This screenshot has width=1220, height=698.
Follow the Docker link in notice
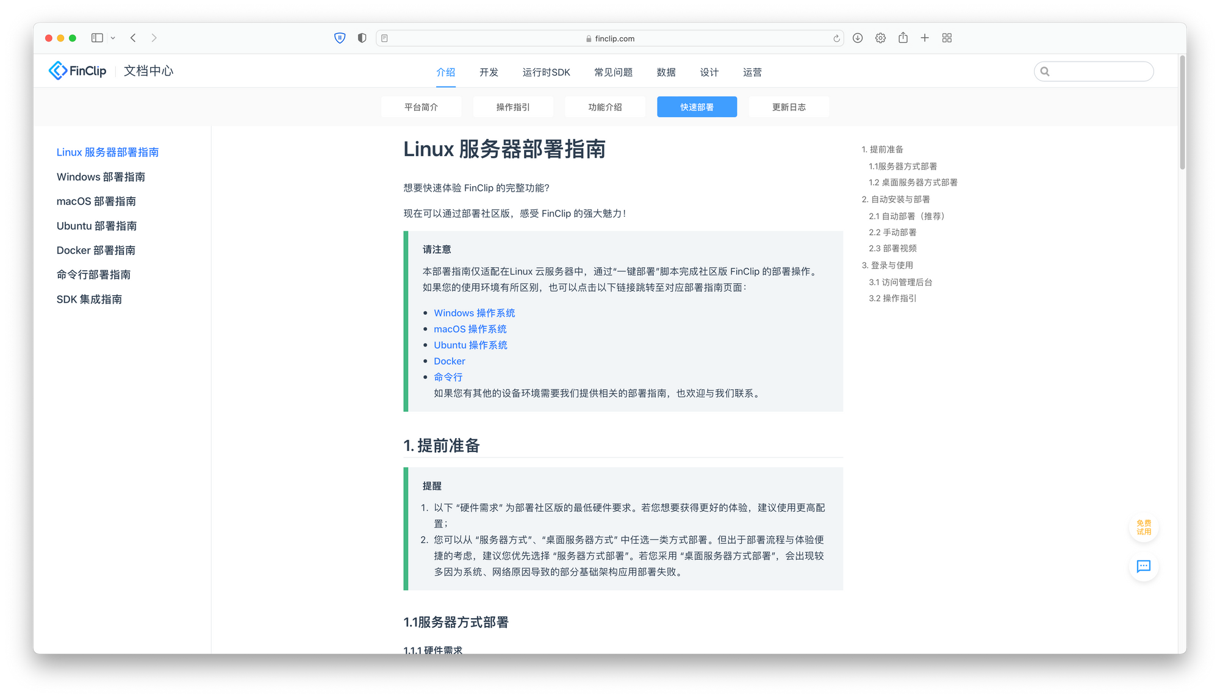coord(449,361)
